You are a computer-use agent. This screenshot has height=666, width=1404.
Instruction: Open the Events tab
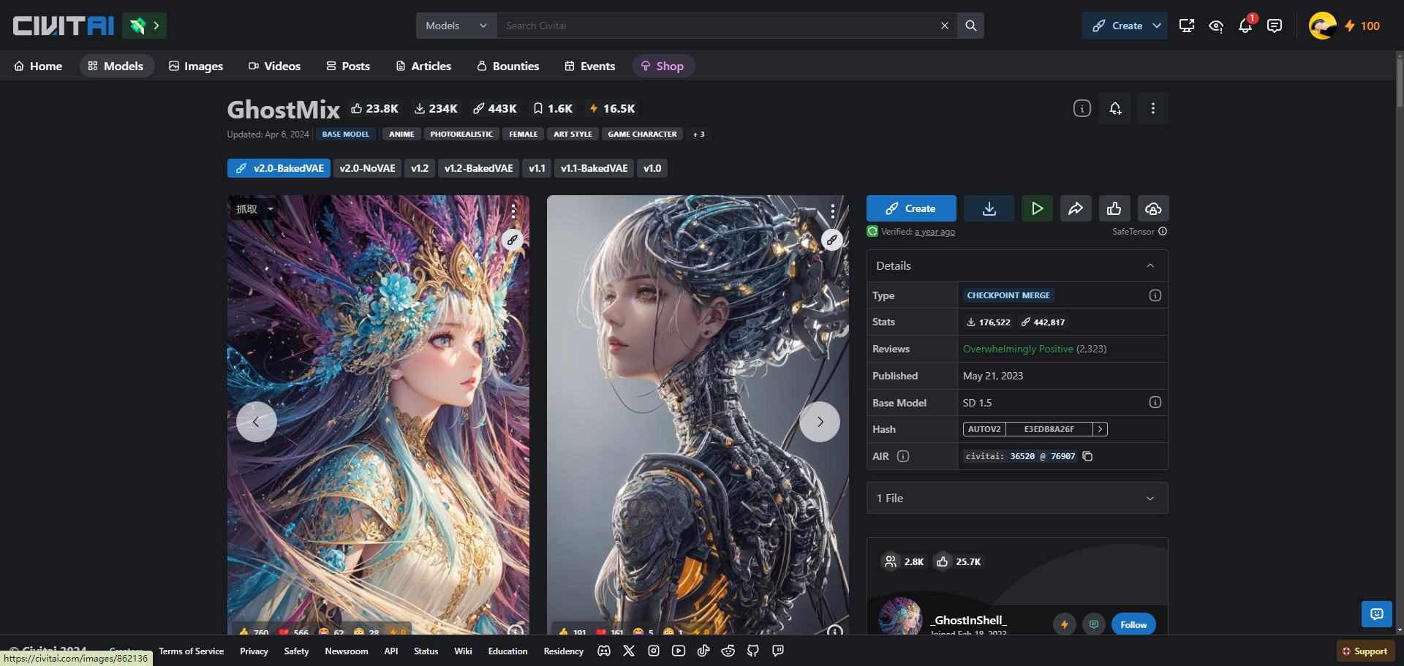(590, 66)
